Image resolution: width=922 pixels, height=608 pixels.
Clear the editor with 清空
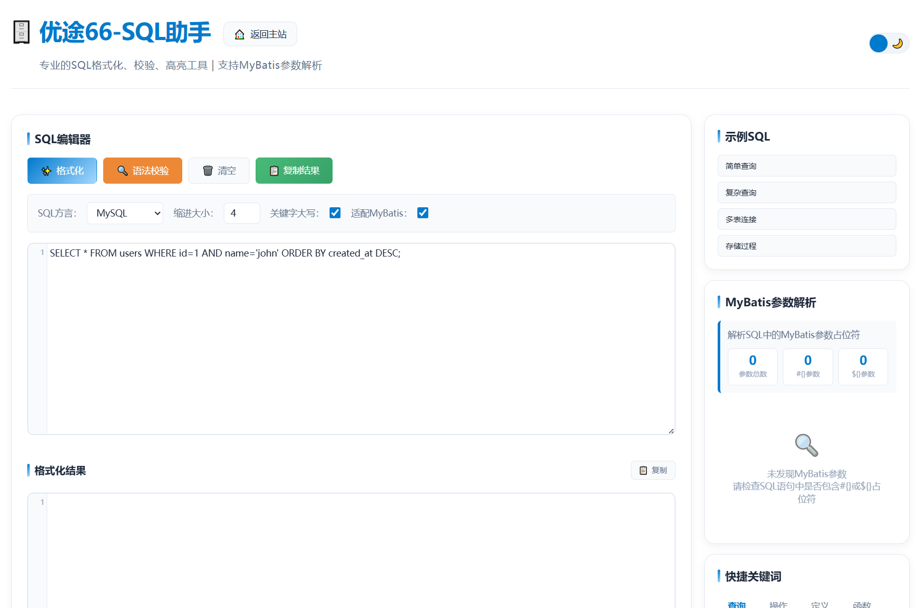(x=219, y=170)
